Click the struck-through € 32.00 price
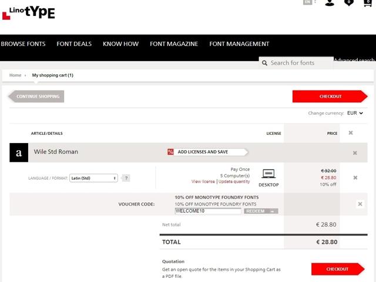Viewport: 376px width, 282px height. click(x=328, y=171)
